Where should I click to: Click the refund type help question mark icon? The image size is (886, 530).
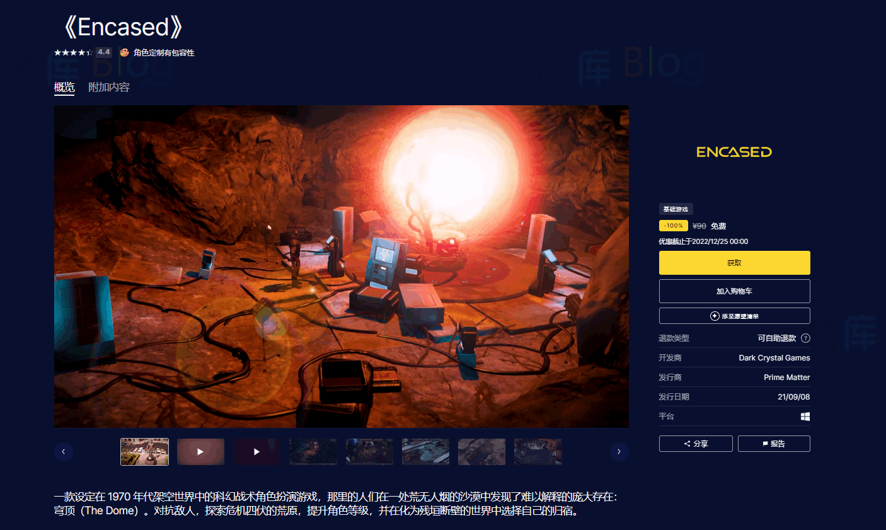point(805,338)
